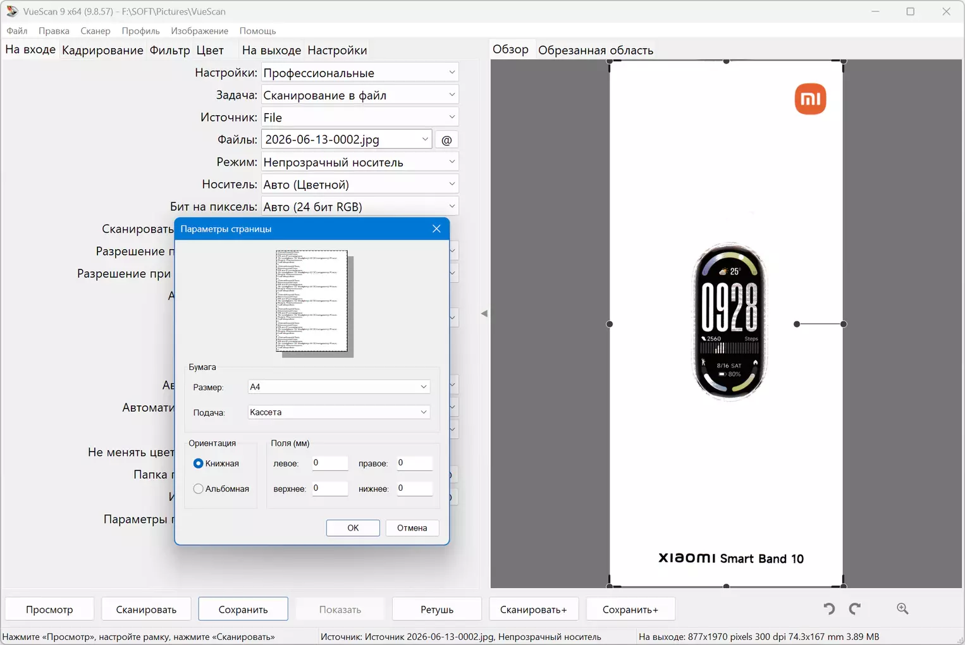Click the VueScan app icon in title bar
The height and width of the screenshot is (645, 965).
tap(12, 11)
